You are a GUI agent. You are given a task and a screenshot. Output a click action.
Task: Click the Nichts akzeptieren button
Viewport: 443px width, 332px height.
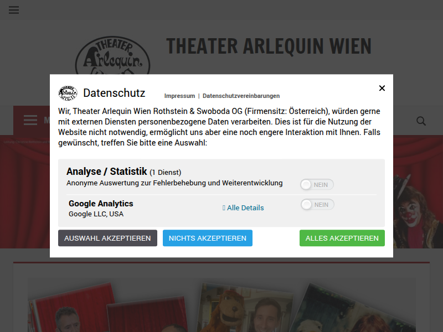(207, 238)
